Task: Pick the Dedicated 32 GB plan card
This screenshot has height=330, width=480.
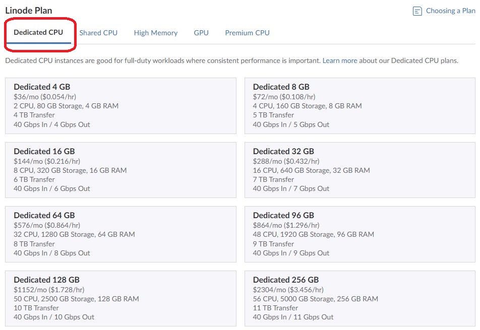Action: 359,170
